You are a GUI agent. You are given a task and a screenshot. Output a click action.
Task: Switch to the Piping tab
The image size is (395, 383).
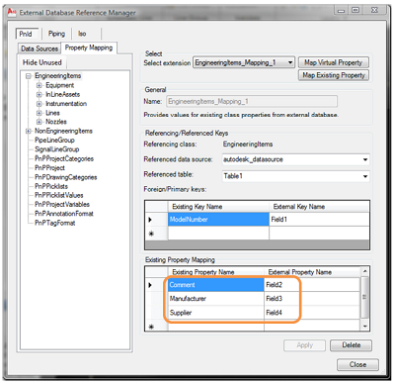click(56, 34)
